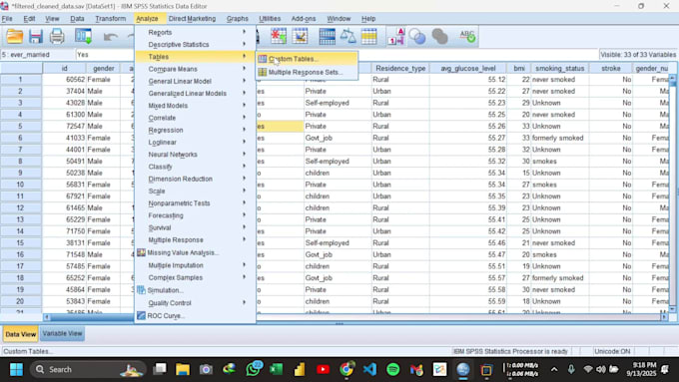Select the avg_glucose_level column header
This screenshot has height=382, width=679.
click(x=467, y=69)
